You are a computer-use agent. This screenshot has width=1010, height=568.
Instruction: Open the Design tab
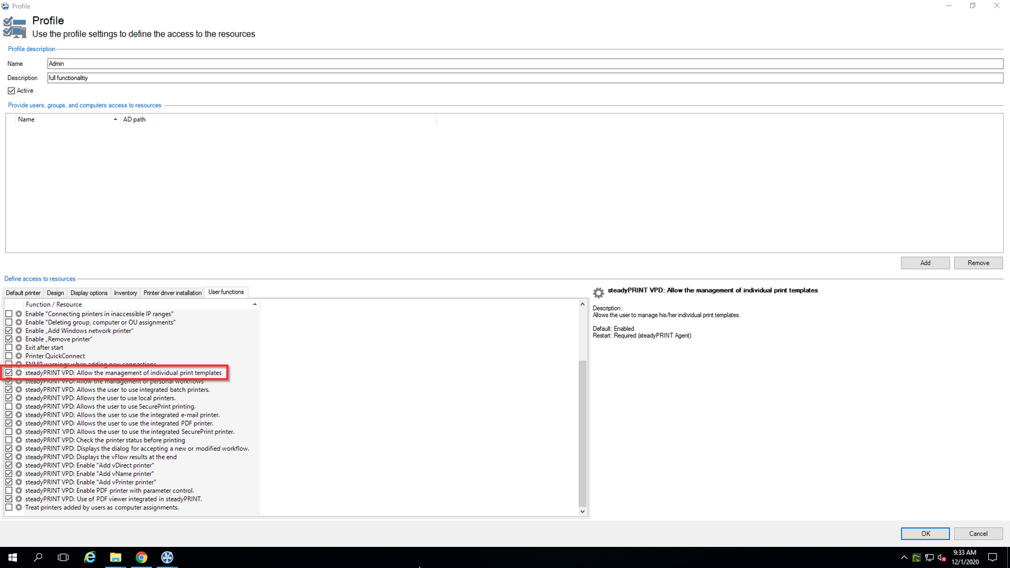pyautogui.click(x=55, y=292)
